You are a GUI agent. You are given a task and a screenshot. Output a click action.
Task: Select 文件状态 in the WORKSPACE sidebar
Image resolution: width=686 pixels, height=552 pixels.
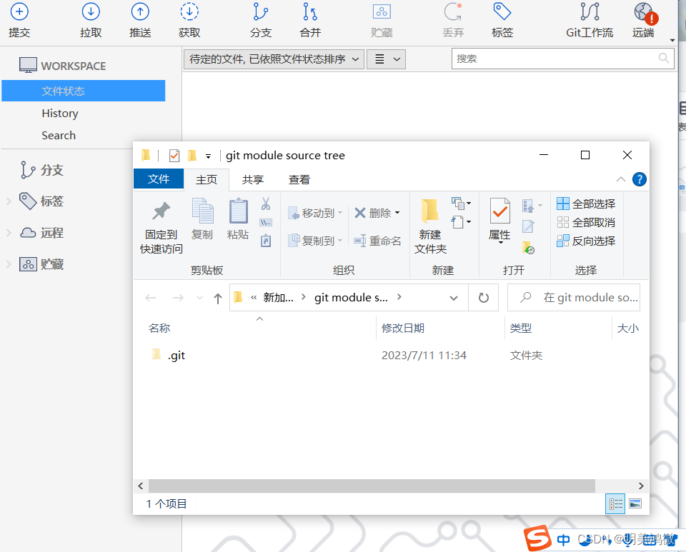(x=83, y=91)
